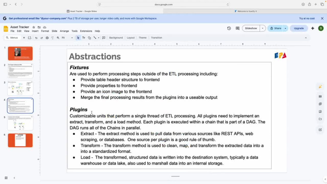Open the File menu
This screenshot has height=184, width=327.
click(x=12, y=31)
